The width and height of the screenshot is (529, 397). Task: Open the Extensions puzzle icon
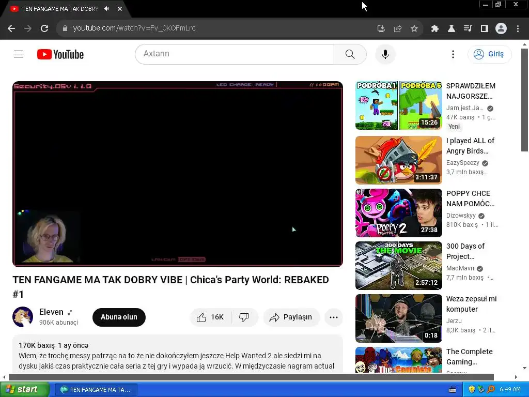point(435,29)
